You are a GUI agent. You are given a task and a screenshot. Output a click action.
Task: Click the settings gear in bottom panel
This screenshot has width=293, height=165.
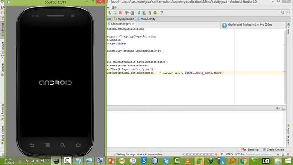click(x=277, y=108)
